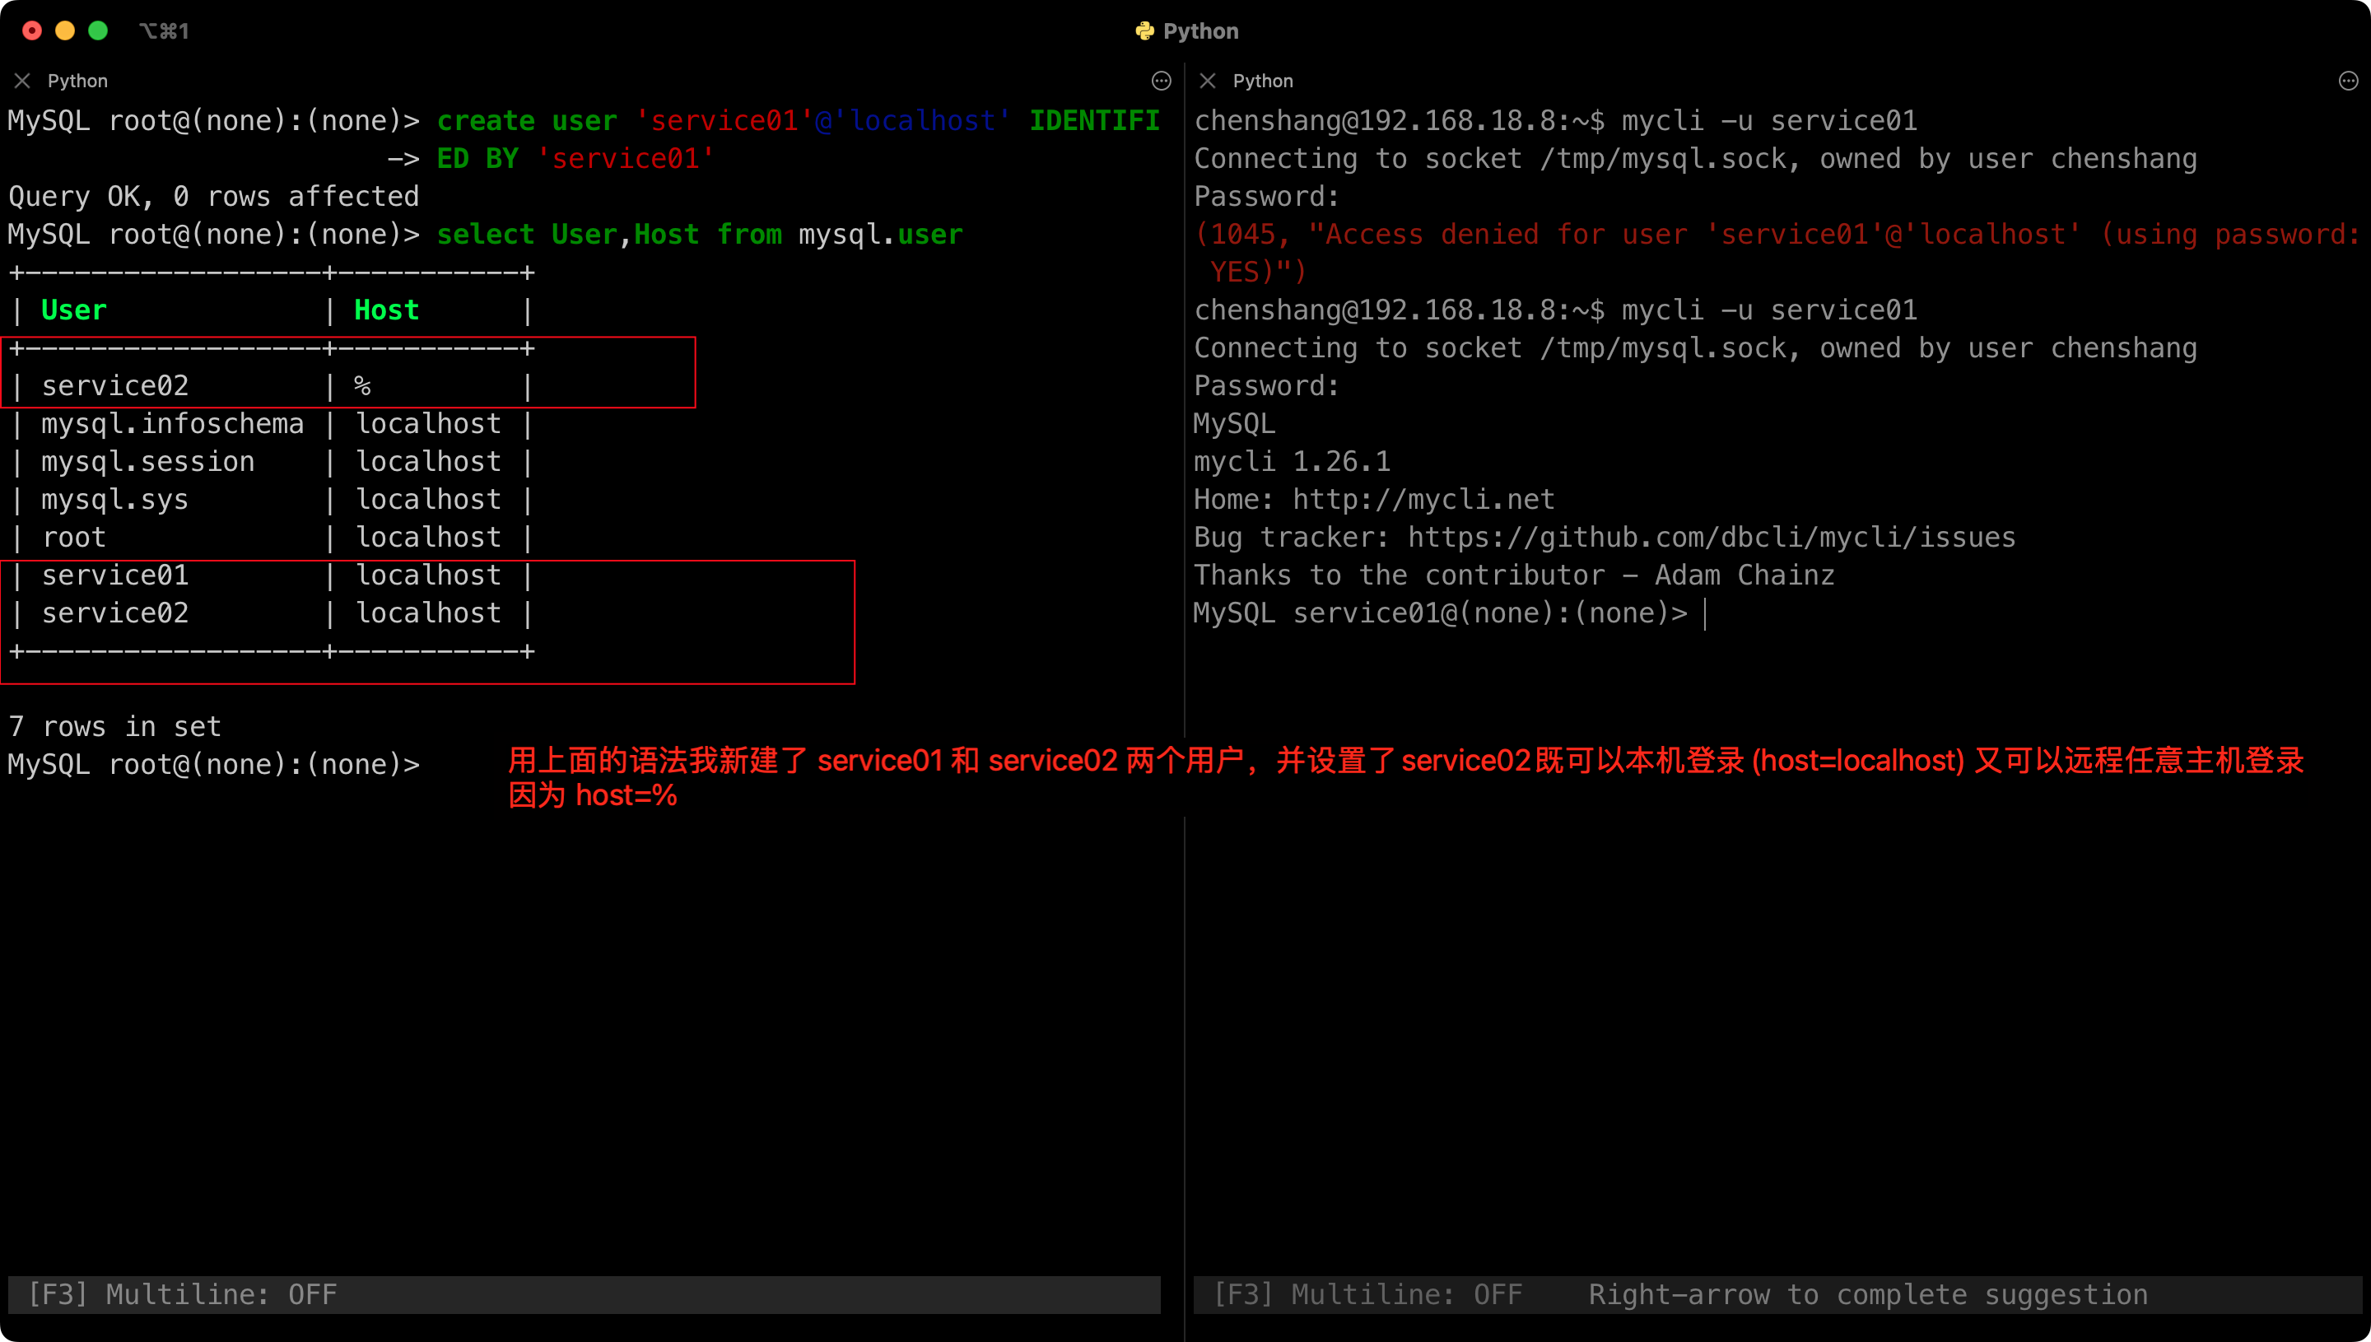The height and width of the screenshot is (1342, 2371).
Task: Click at the service01 MySQL prompt cursor
Action: pos(1705,613)
